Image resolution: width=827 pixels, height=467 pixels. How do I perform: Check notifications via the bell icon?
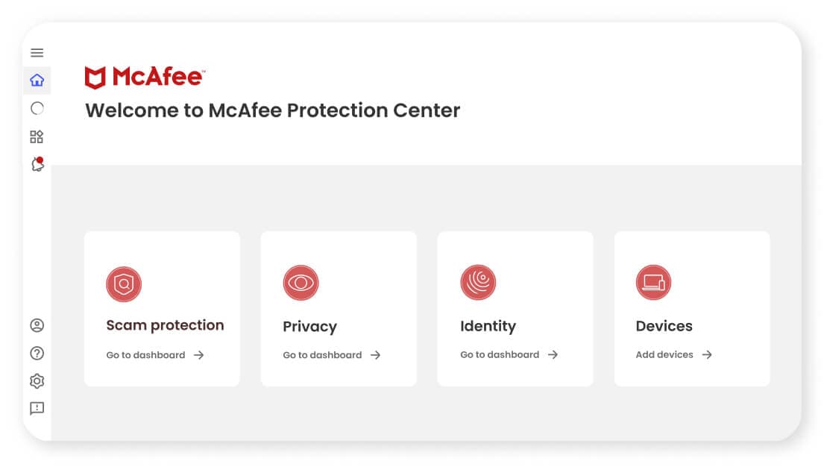point(36,165)
